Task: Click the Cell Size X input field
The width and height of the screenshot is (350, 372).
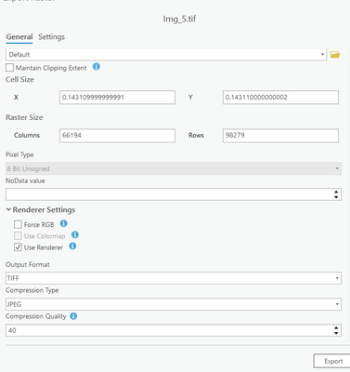Action: (x=117, y=98)
